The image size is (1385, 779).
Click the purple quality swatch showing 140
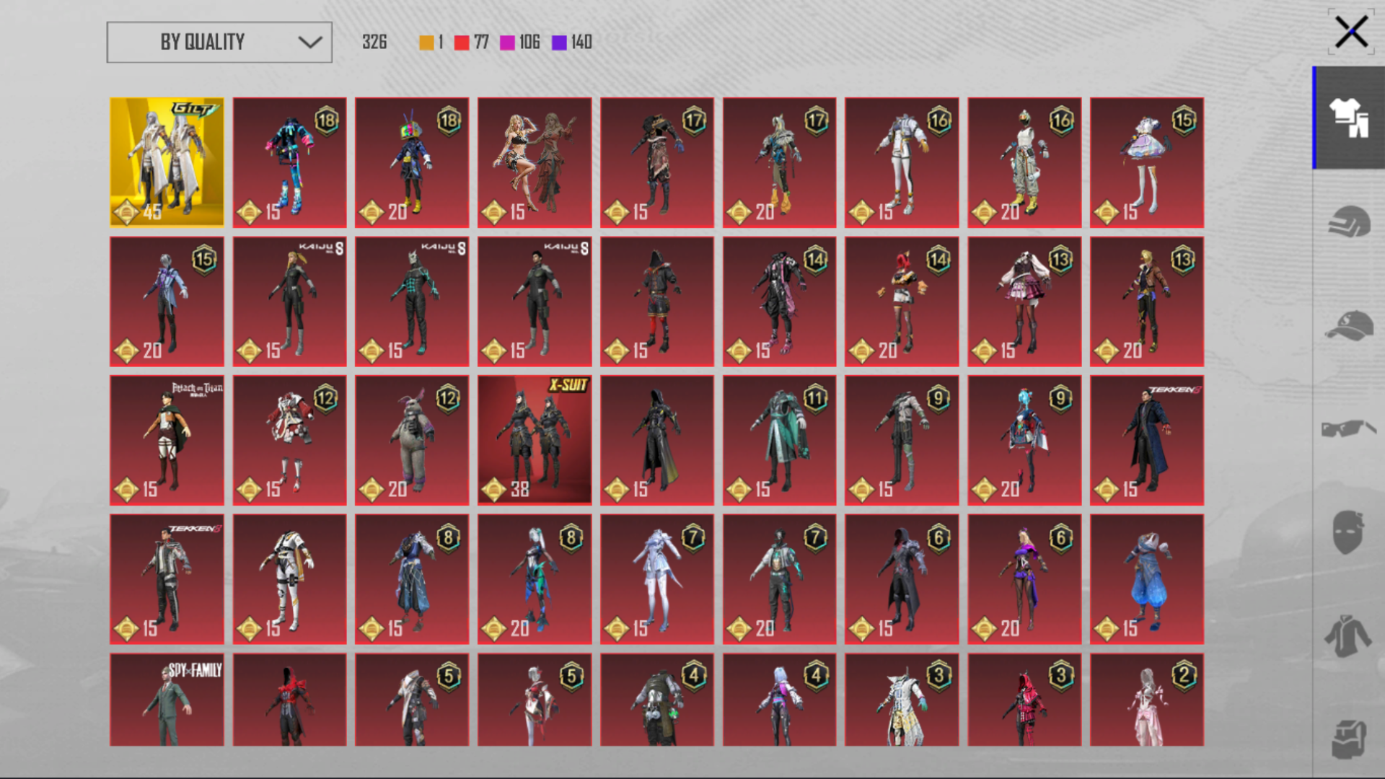click(559, 43)
